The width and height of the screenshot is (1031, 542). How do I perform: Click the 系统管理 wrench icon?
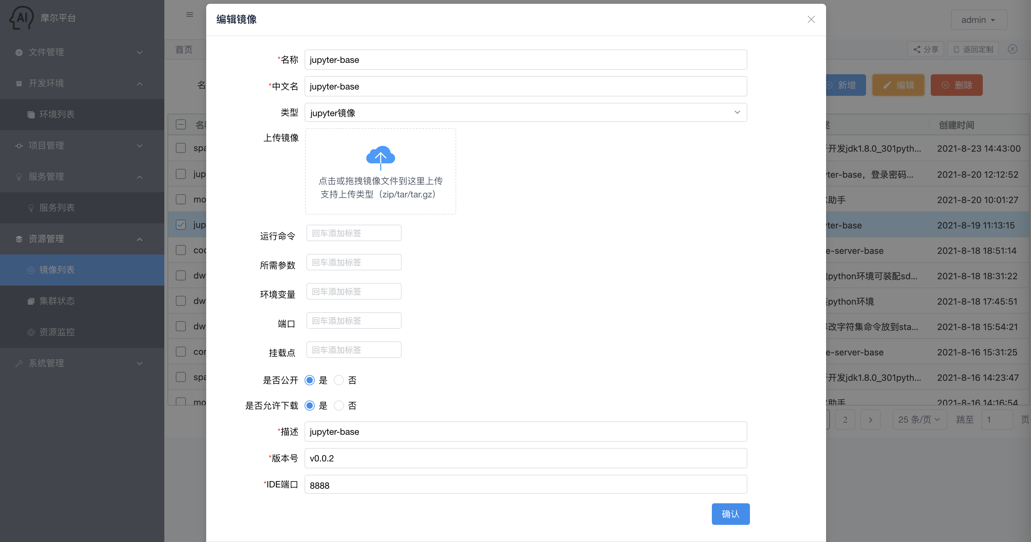click(19, 363)
